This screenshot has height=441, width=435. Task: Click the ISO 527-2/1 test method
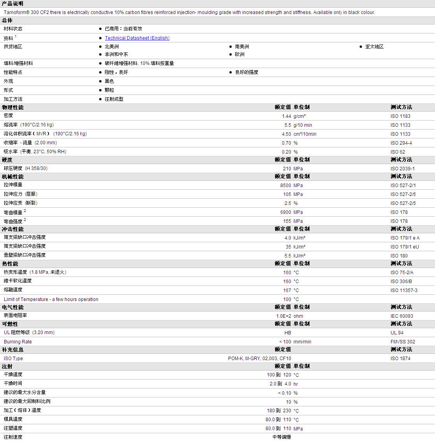[403, 185]
